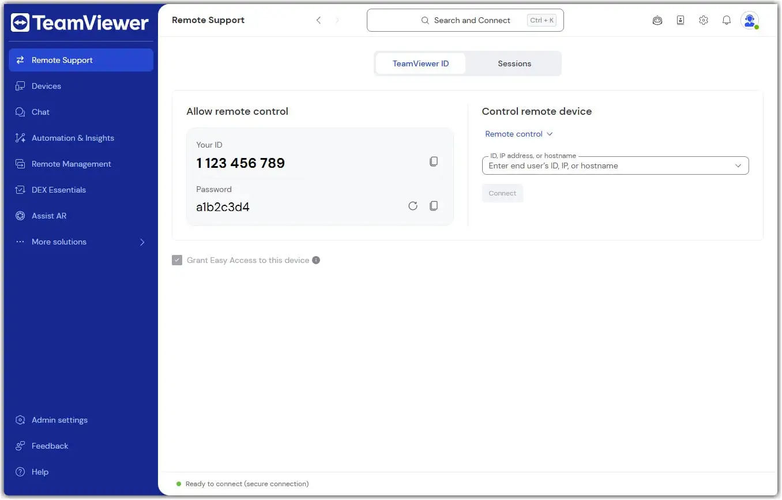Viewport: 782px width, 500px height.
Task: Click the green connection status dot
Action: point(179,484)
